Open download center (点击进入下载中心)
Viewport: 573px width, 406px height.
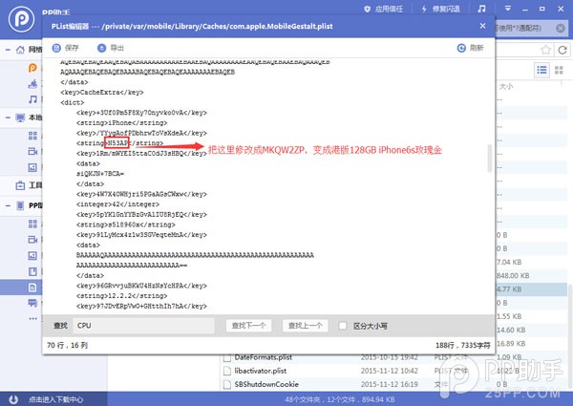click(x=56, y=399)
